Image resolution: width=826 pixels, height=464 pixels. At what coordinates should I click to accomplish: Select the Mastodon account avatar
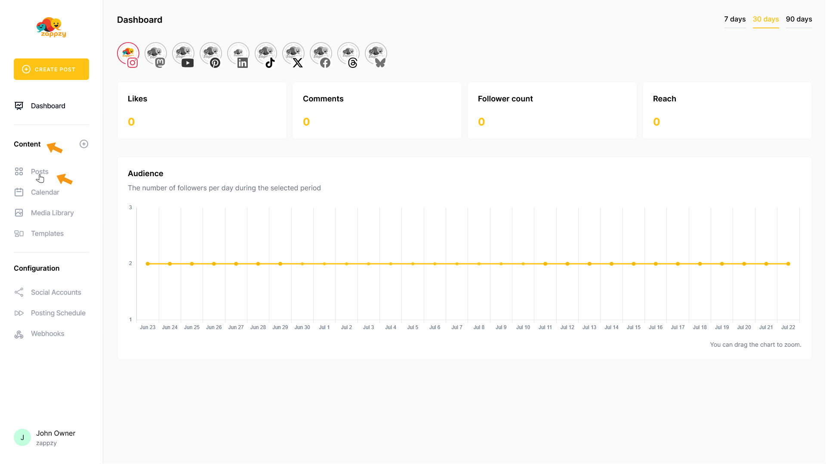pyautogui.click(x=156, y=54)
